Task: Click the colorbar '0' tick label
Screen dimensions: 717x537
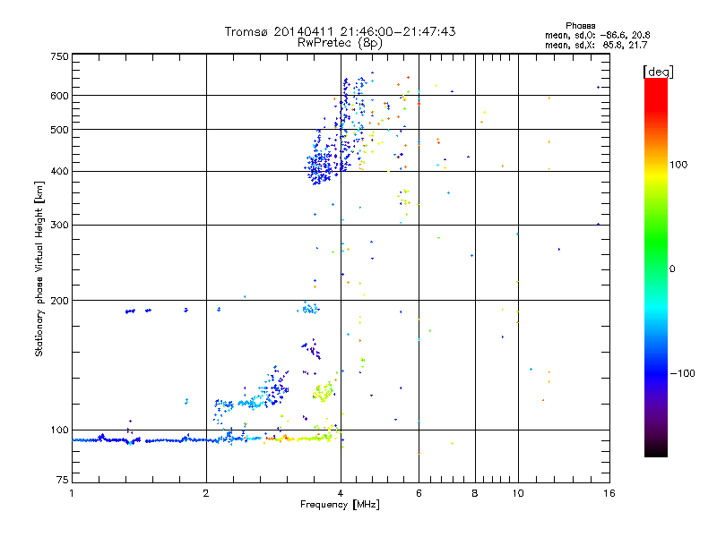Action: click(x=672, y=269)
